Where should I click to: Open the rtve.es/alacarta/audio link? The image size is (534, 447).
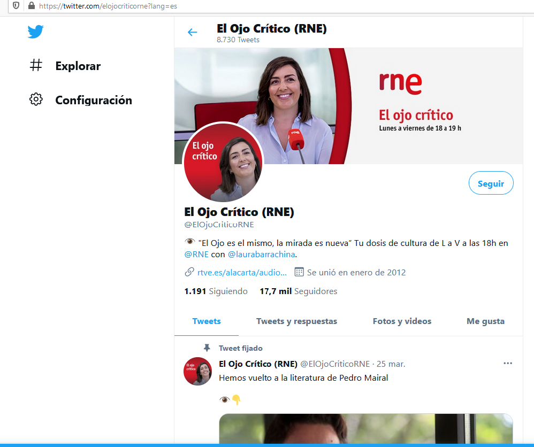point(242,272)
